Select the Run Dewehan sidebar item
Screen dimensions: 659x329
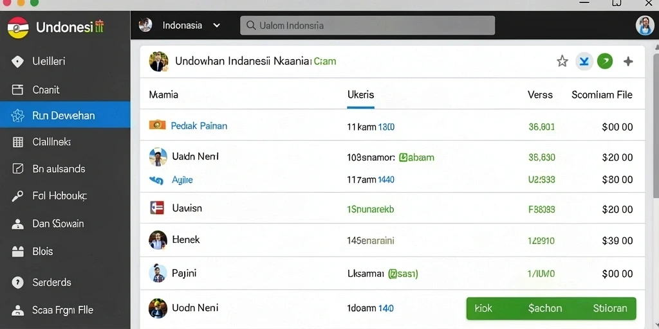tap(65, 115)
